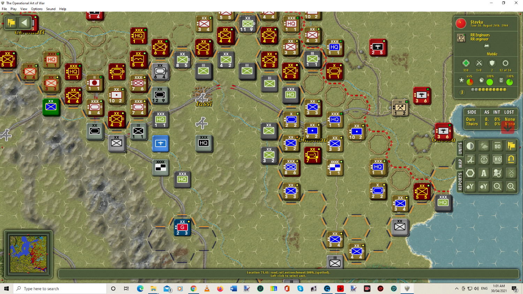Viewport: 523px width, 294px height.
Task: Toggle the hexagon grid button
Action: click(470, 173)
